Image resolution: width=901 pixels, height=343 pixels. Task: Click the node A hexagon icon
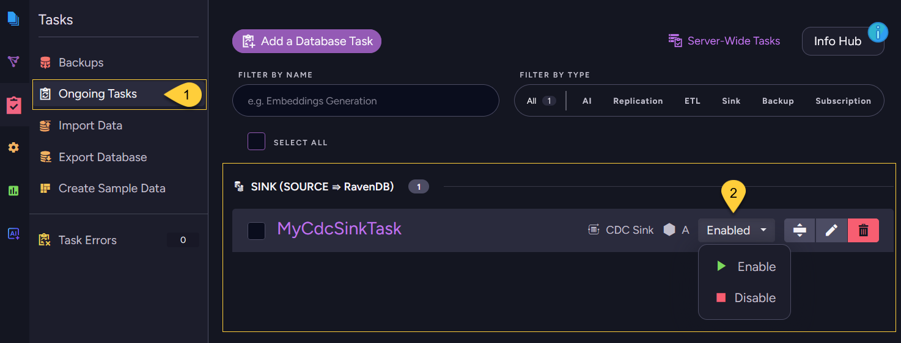670,230
